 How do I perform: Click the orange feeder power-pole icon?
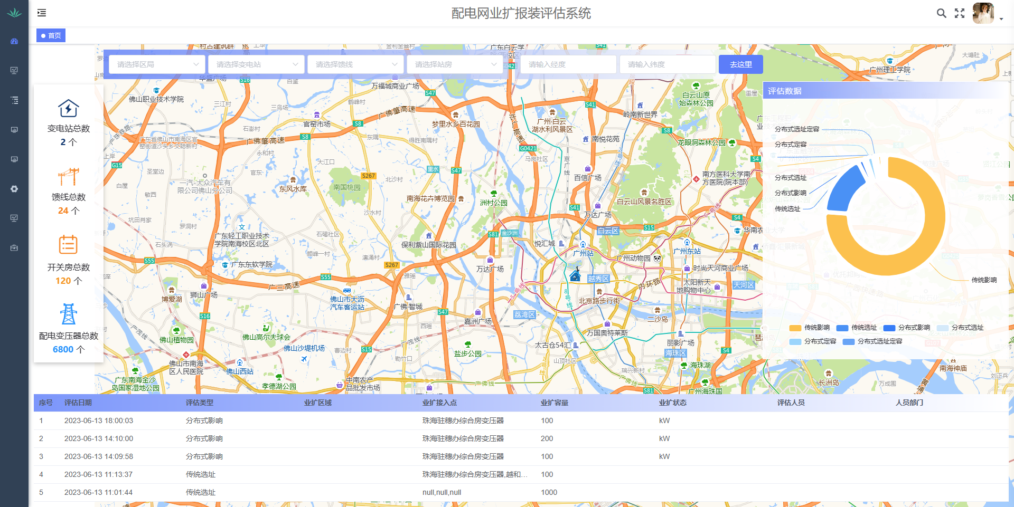pos(69,177)
